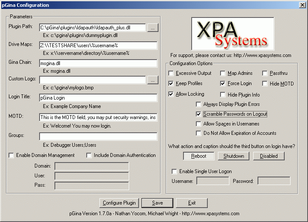Set third login button to Reboot
308x222 pixels.
pyautogui.click(x=199, y=156)
